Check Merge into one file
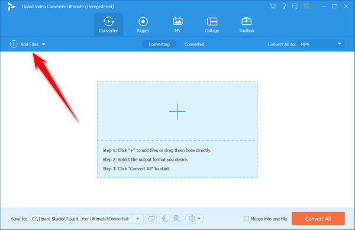Image resolution: width=355 pixels, height=230 pixels. pyautogui.click(x=246, y=219)
